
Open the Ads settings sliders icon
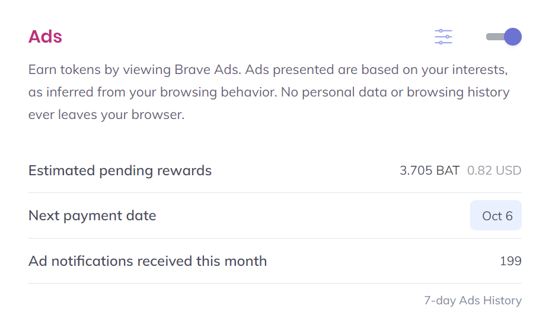443,37
